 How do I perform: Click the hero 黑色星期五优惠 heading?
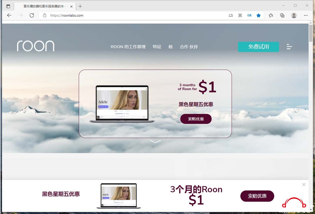pyautogui.click(x=196, y=104)
